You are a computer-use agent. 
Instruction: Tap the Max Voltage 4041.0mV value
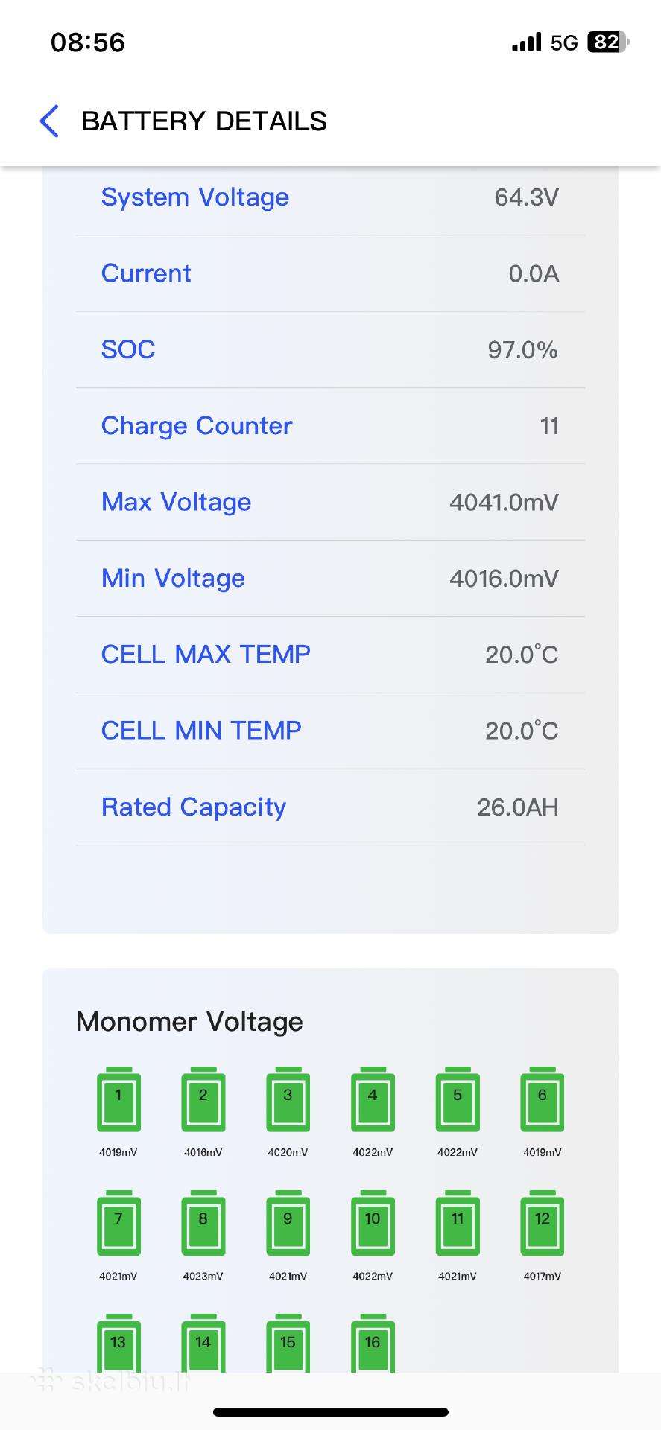(504, 502)
